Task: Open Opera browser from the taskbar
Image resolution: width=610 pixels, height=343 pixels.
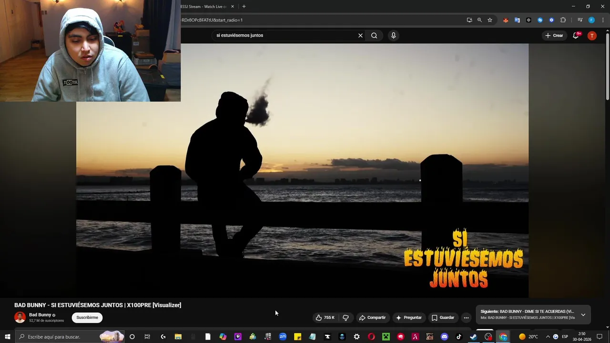Action: coord(371,337)
